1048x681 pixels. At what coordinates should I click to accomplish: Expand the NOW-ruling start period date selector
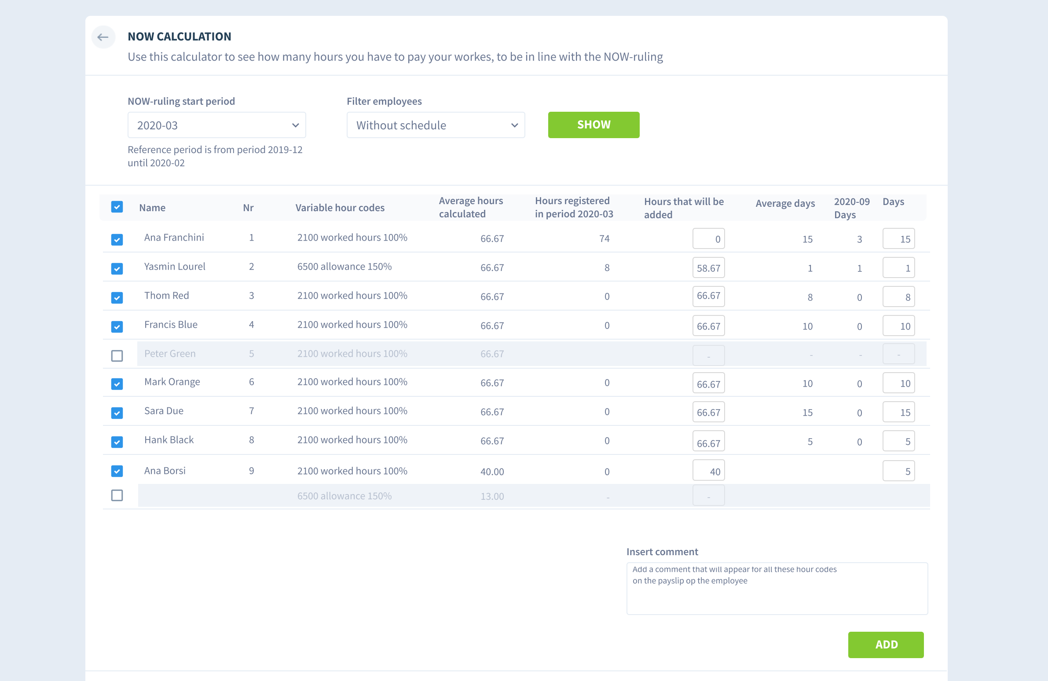(x=216, y=125)
